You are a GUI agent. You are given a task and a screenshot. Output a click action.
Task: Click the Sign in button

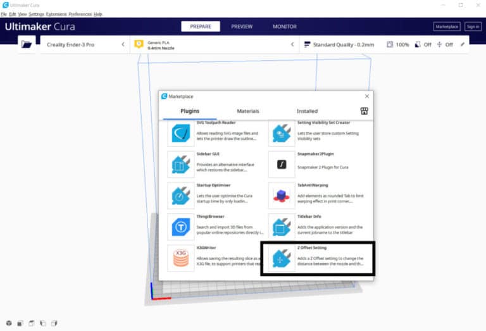[472, 27]
